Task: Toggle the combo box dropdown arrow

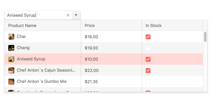Action: tap(76, 15)
